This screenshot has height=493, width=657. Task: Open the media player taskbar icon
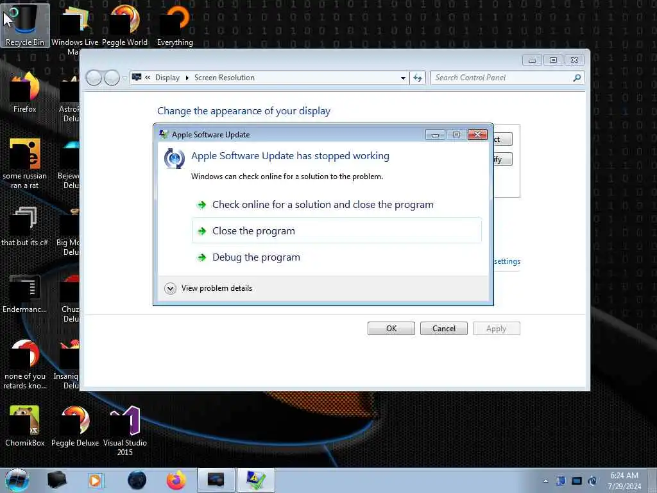[95, 480]
